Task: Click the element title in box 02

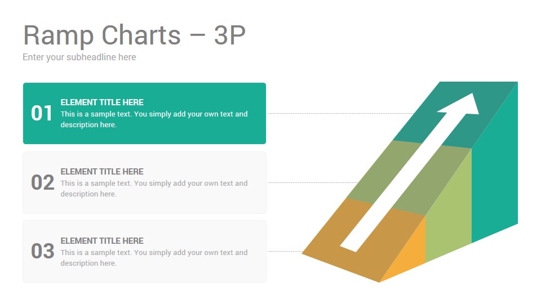Action: [102, 172]
